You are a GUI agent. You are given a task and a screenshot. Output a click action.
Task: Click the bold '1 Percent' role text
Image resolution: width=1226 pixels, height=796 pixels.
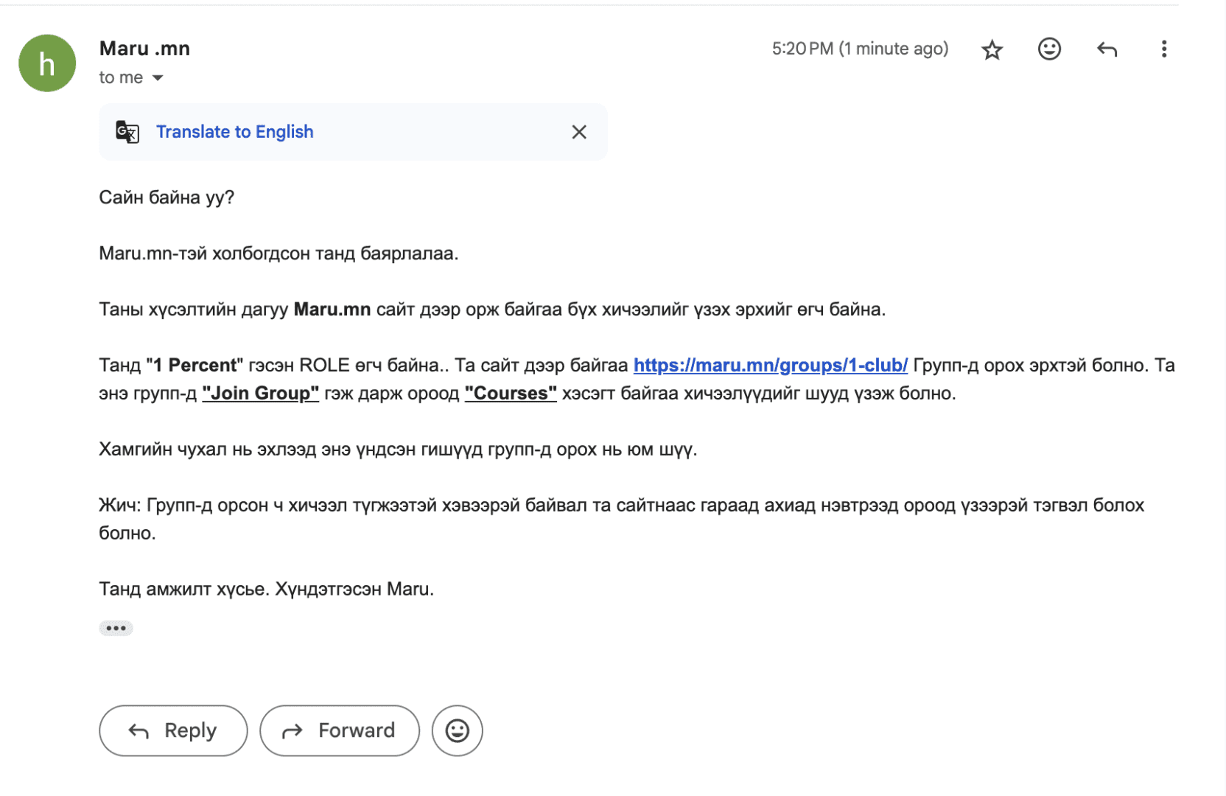coord(195,366)
